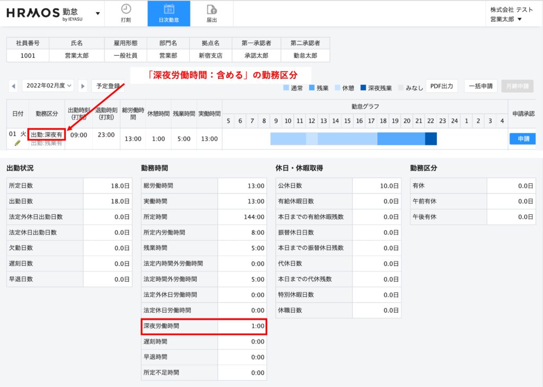Select the 09:00 出勤時刻 cell
The image size is (543, 387).
point(78,135)
